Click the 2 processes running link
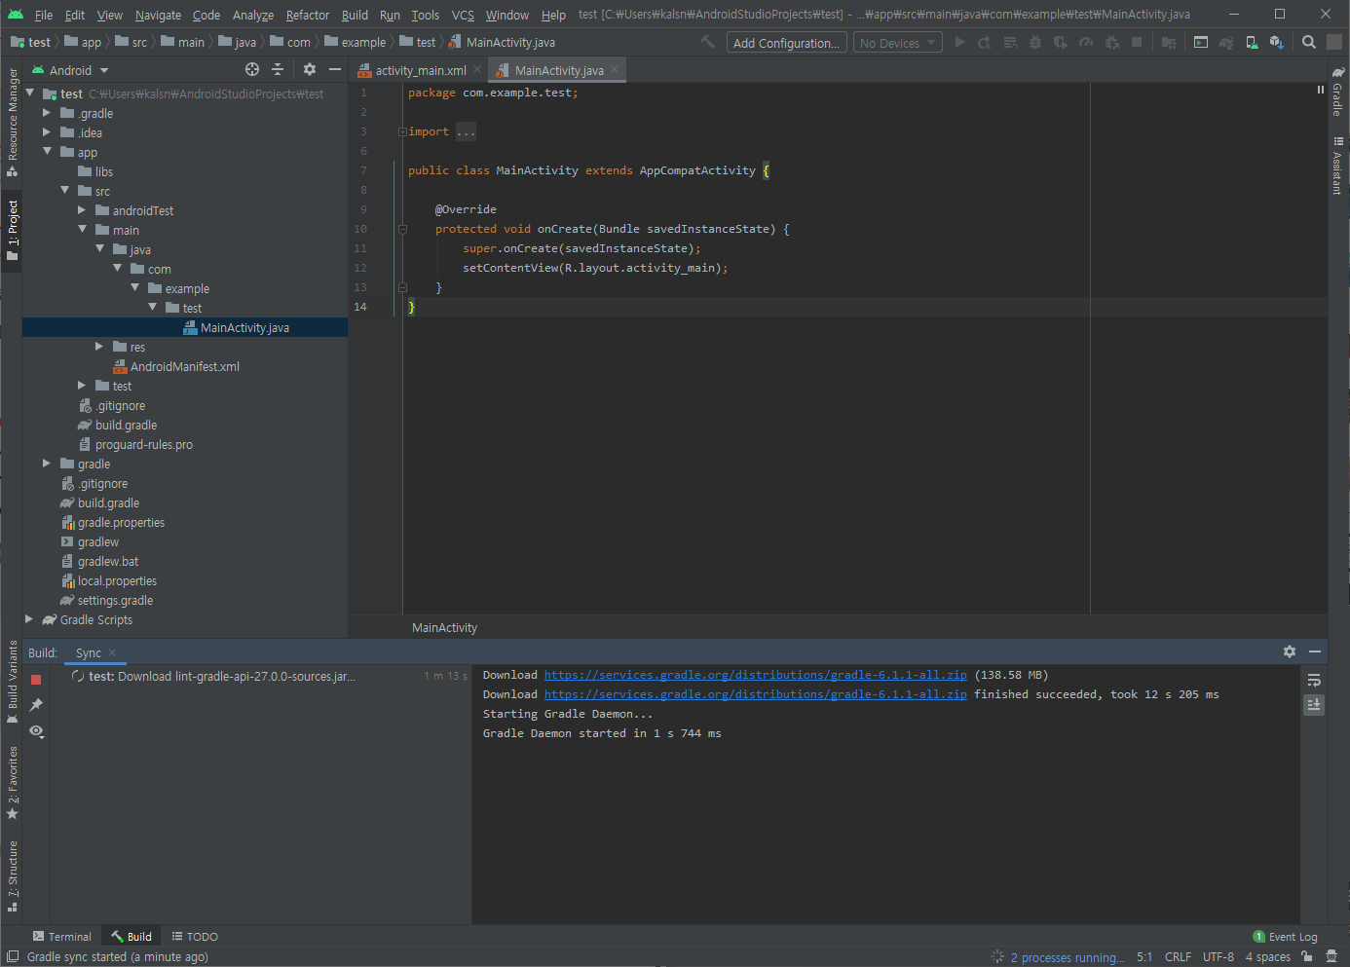The image size is (1350, 967). tap(1068, 957)
